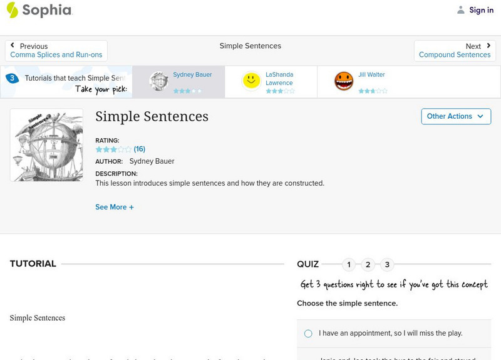Go to quiz question 2
Viewport: 501px width, 360px height.
coord(368,264)
